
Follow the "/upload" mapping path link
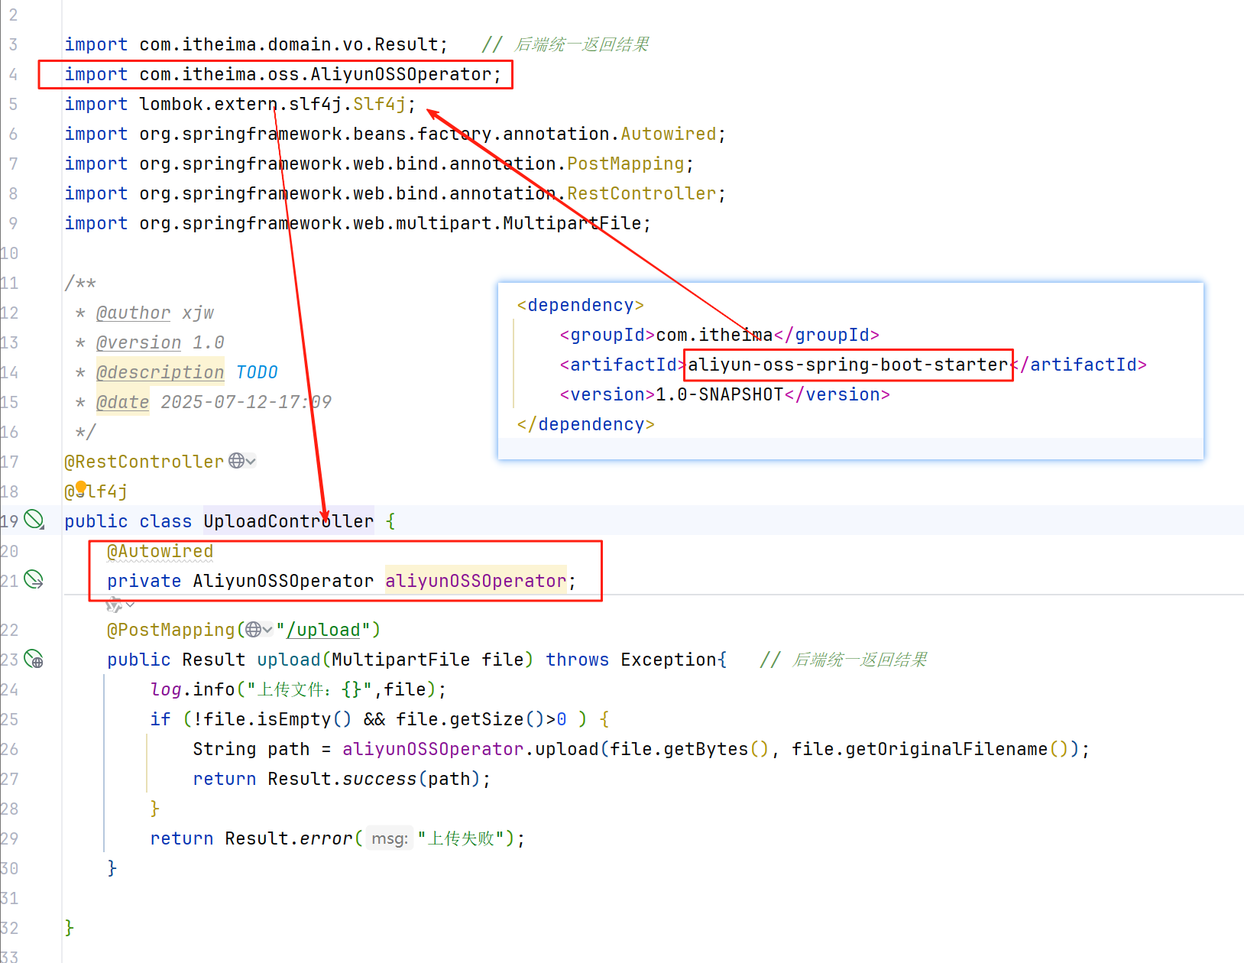(323, 630)
